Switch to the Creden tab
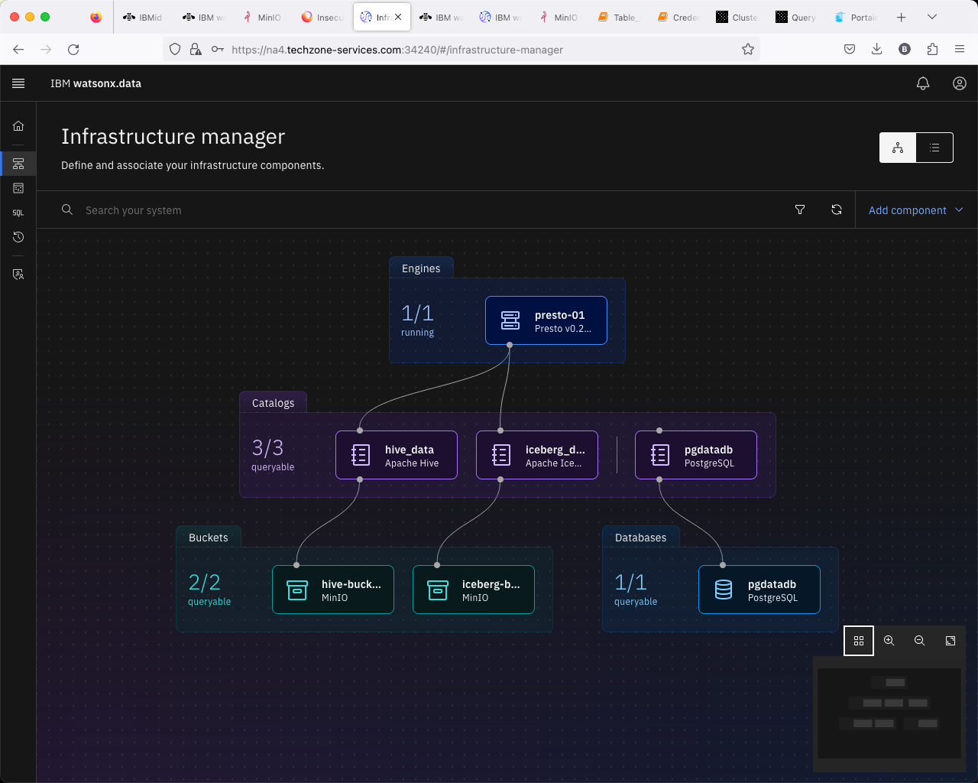The image size is (978, 783). [x=678, y=17]
